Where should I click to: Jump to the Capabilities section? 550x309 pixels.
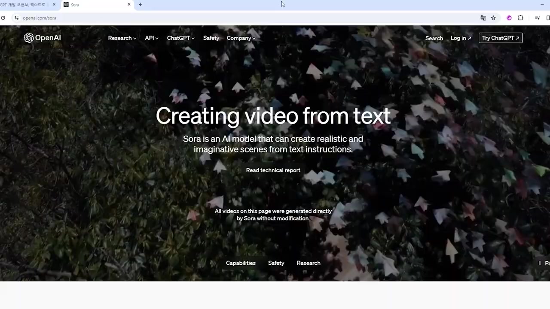pyautogui.click(x=241, y=263)
